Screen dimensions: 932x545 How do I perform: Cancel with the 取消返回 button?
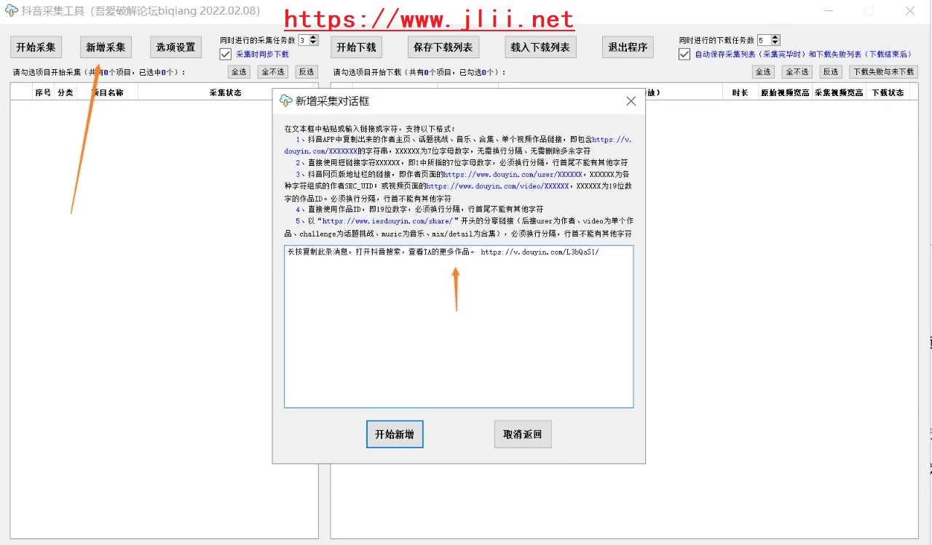[x=523, y=434]
